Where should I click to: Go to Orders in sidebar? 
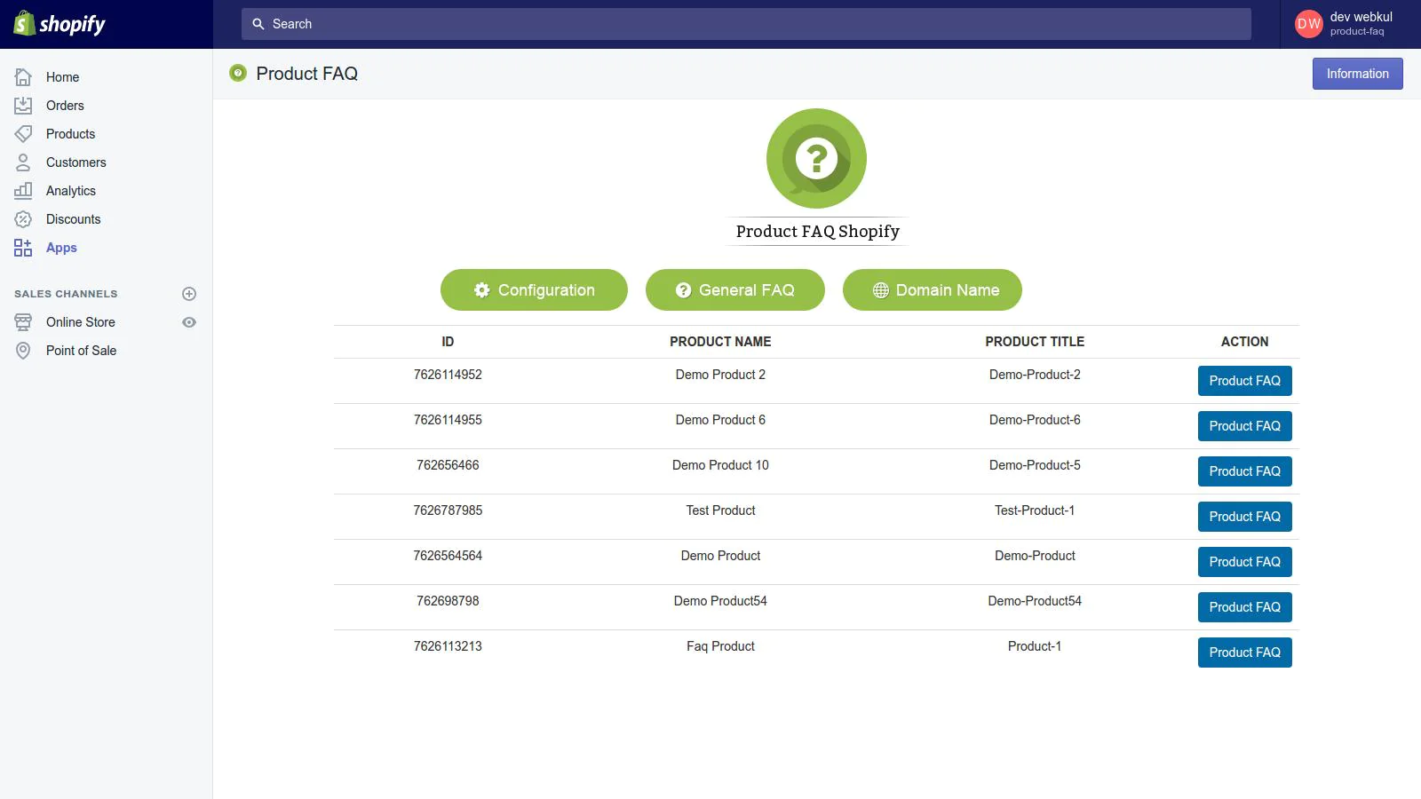[x=65, y=106]
